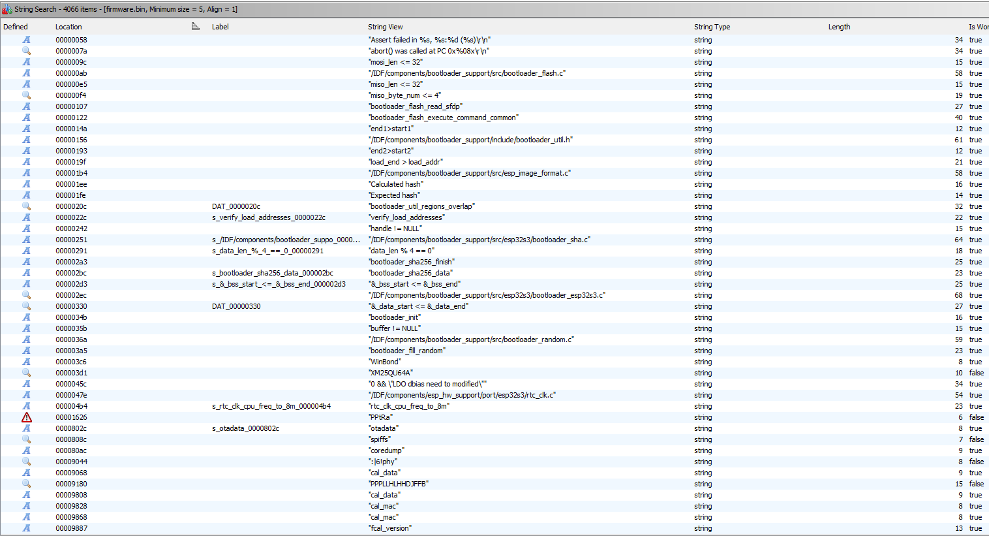Click the A icon in the "otadata" row
Screen dimensions: 989x536
click(26, 428)
